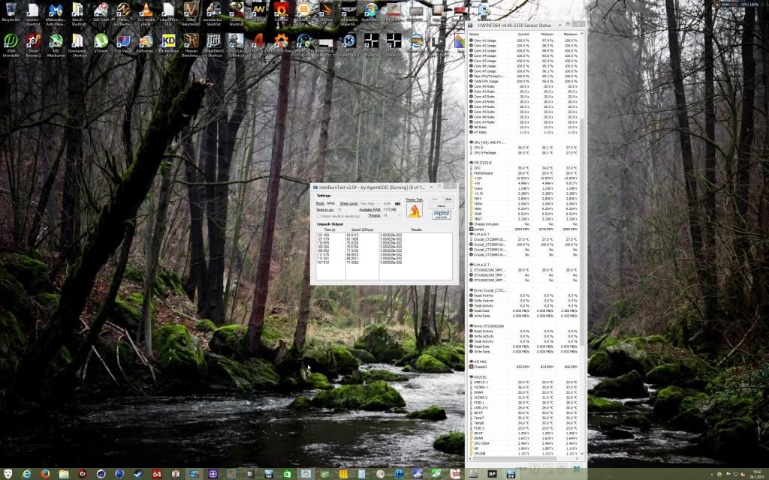Screen dimensions: 769x480
Task: Open Firefox from the taskbar
Action: (45, 474)
